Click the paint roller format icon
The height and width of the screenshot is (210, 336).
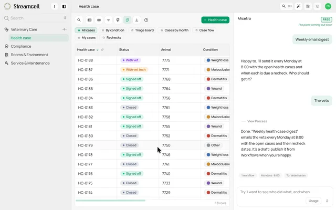tap(118, 20)
